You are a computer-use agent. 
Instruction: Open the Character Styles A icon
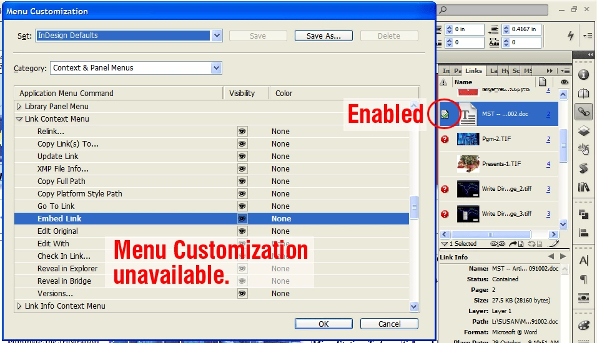[x=583, y=261]
